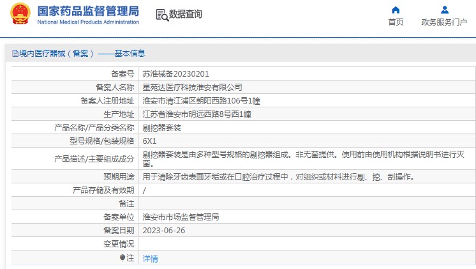Viewport: 476px width, 269px height.
Task: Click the slash value for 产品存储及有效期
Action: pyautogui.click(x=144, y=190)
